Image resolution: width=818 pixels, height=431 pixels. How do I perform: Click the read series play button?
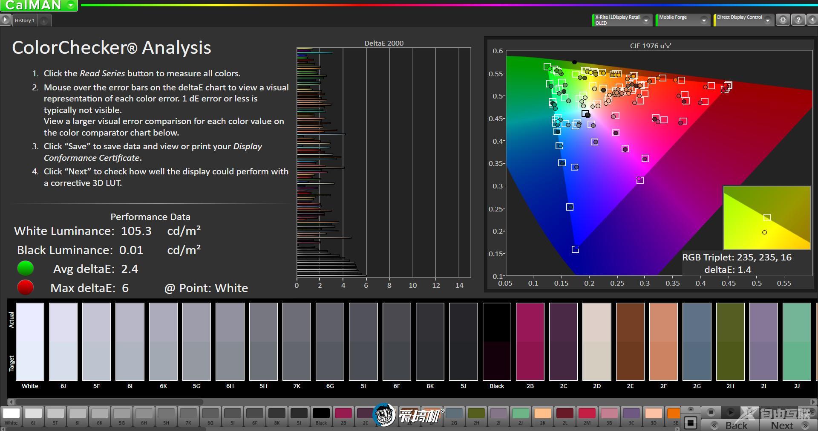730,412
